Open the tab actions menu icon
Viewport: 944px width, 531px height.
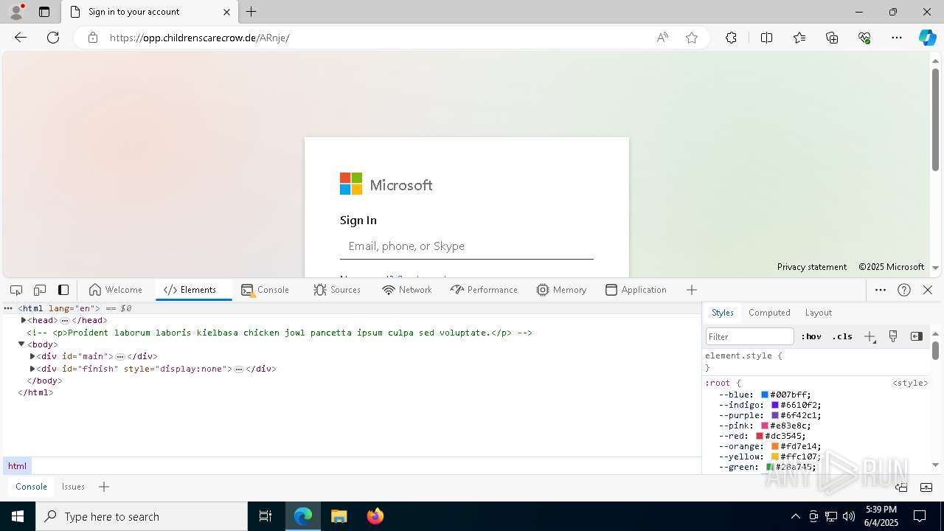pyautogui.click(x=44, y=12)
